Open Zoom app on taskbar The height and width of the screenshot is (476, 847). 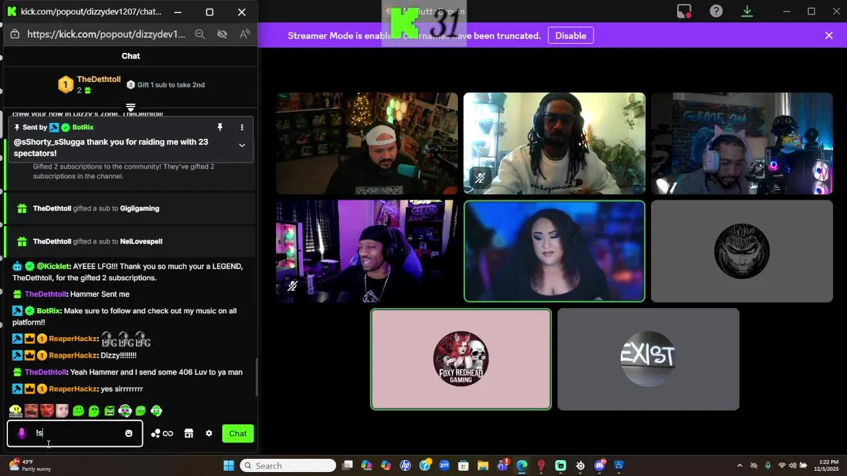coord(444,465)
